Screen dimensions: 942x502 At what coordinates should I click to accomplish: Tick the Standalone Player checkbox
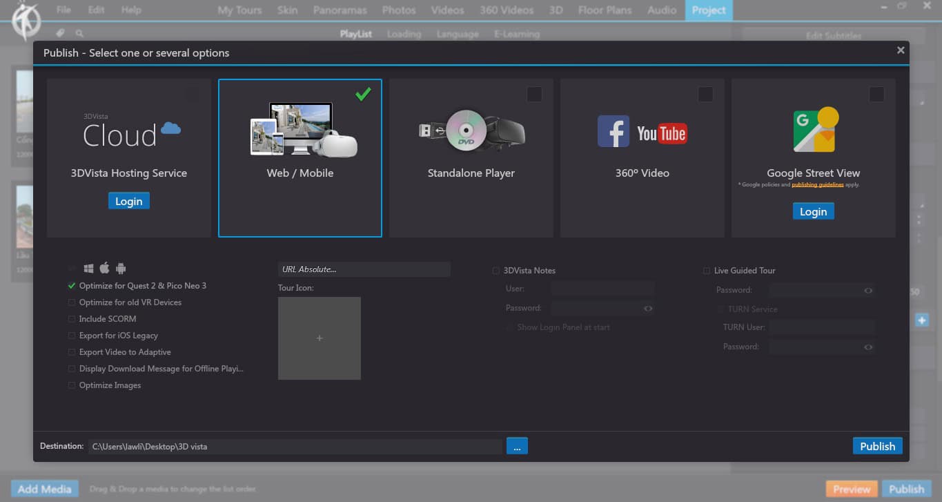point(534,94)
